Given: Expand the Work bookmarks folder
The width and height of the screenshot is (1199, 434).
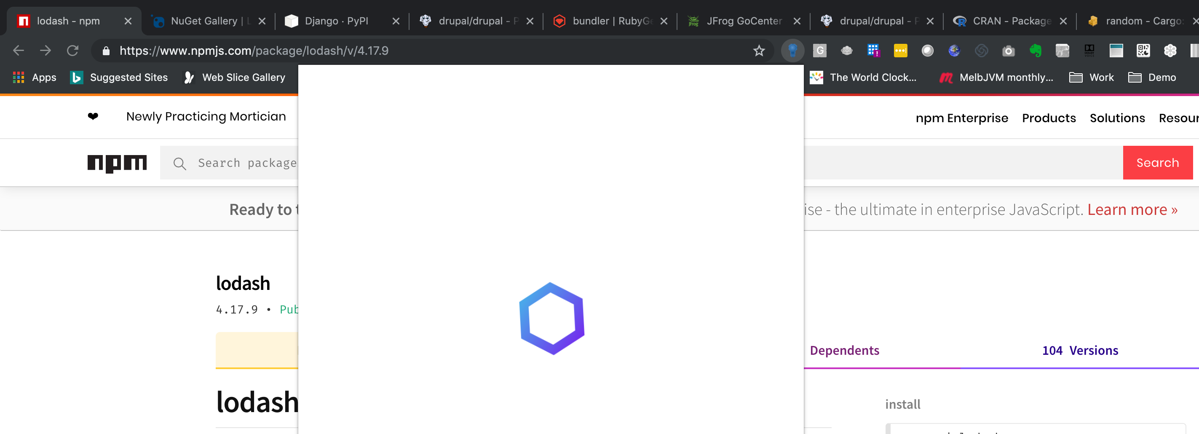Looking at the screenshot, I should [x=1092, y=77].
